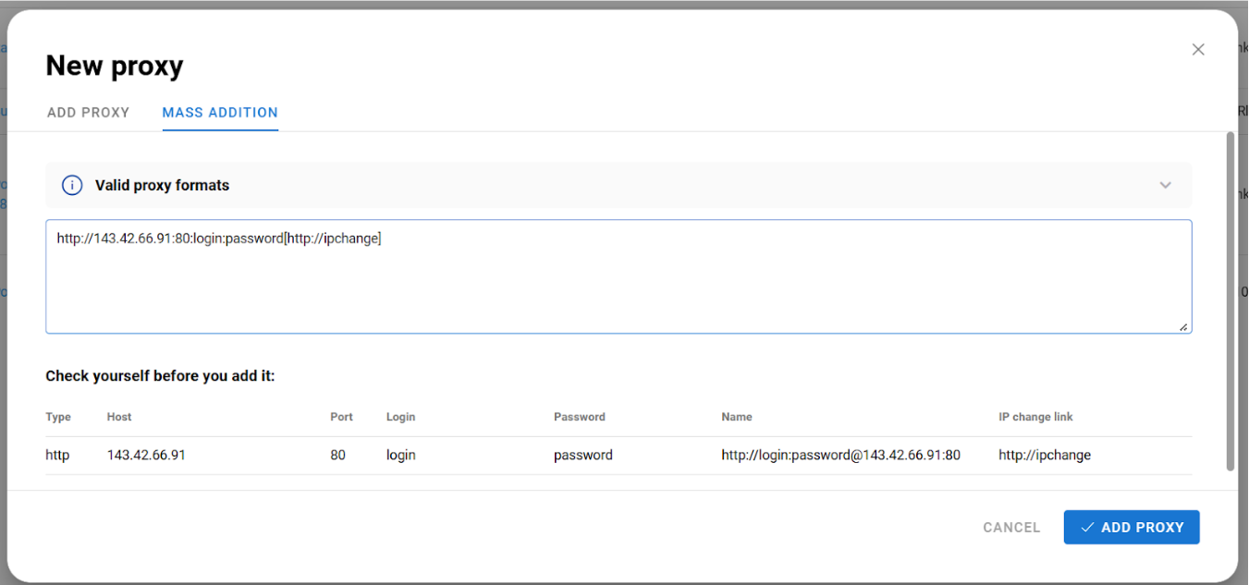Click the Port column header
Screen dimensions: 1249x585
[341, 417]
